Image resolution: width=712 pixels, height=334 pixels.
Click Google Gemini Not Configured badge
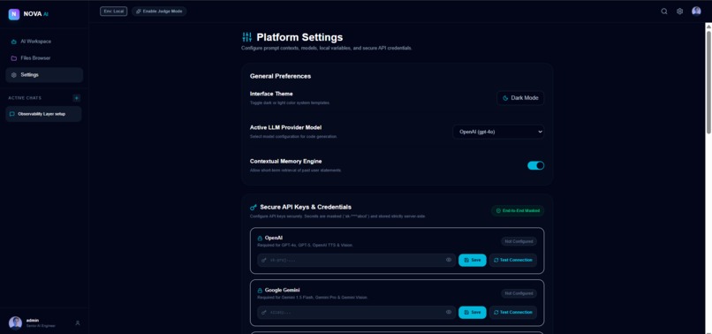point(519,293)
